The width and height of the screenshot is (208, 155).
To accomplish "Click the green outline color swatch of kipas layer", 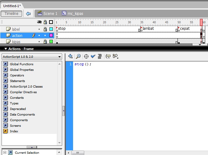I will [51, 41].
